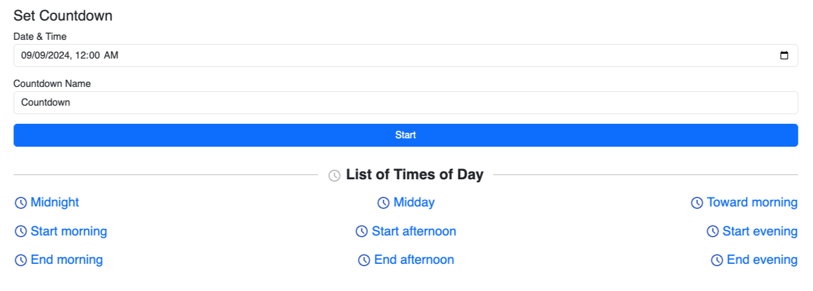Click the clock icon beside End evening
The width and height of the screenshot is (813, 291).
pos(717,260)
